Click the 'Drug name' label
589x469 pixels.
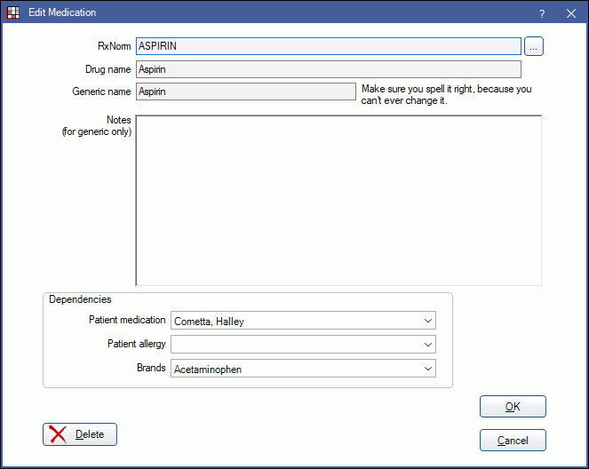point(107,69)
